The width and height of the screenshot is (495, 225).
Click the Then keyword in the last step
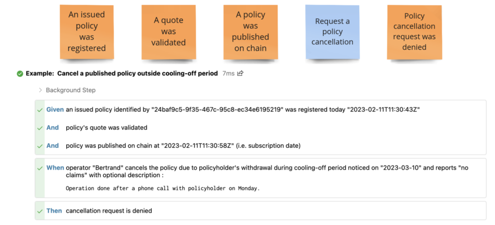point(54,211)
